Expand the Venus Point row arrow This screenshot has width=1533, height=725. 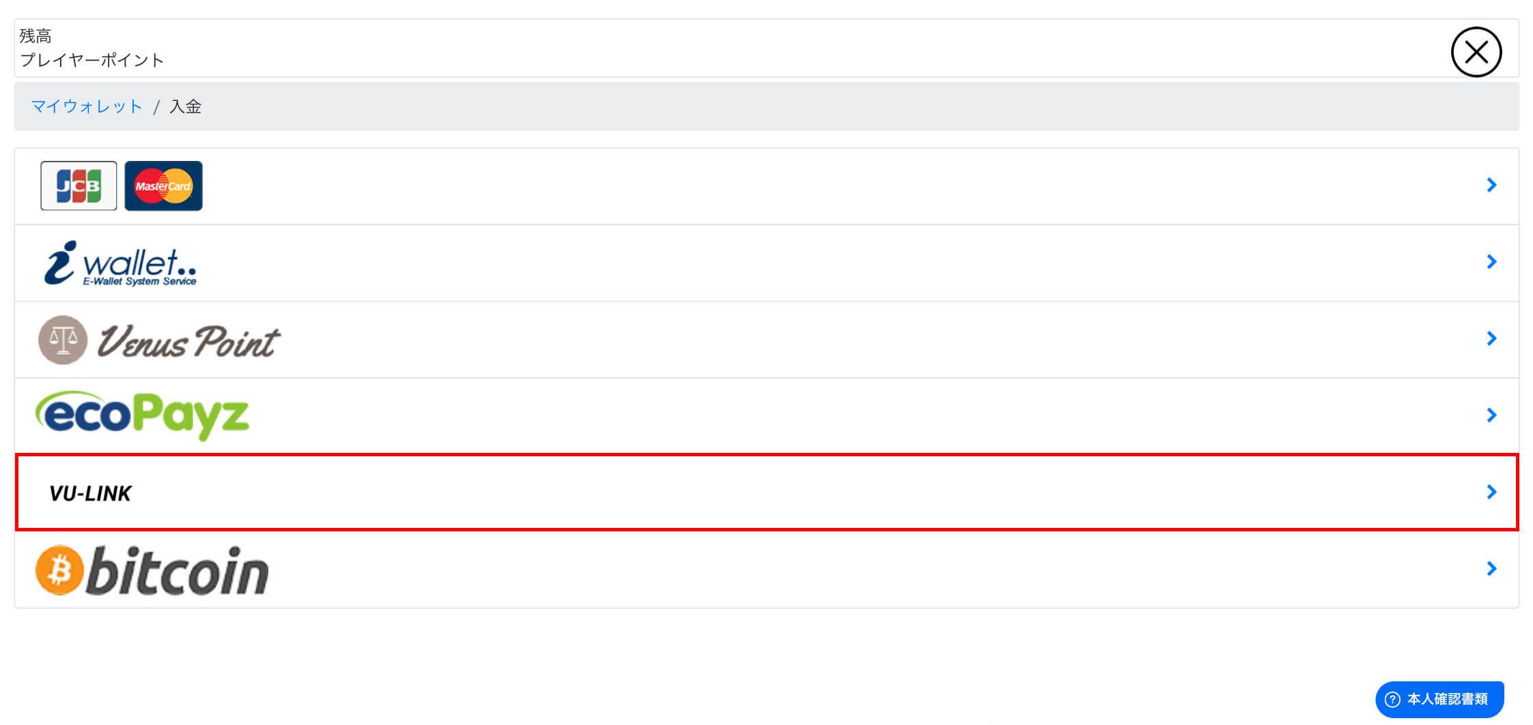pos(1491,338)
